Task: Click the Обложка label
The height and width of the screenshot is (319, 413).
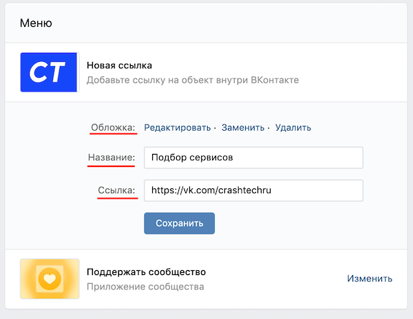Action: coord(113,128)
